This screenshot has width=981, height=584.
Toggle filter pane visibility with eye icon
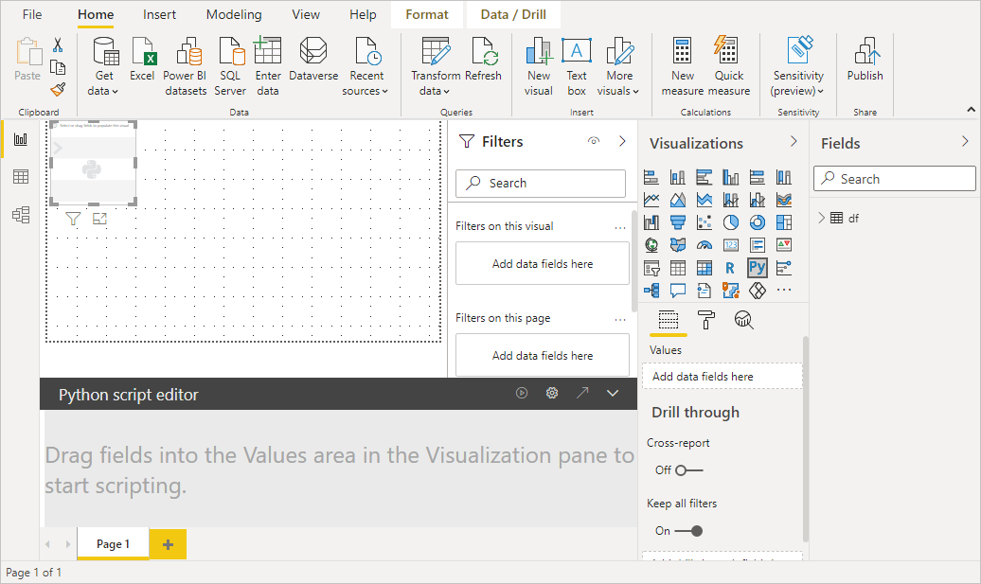[x=593, y=140]
